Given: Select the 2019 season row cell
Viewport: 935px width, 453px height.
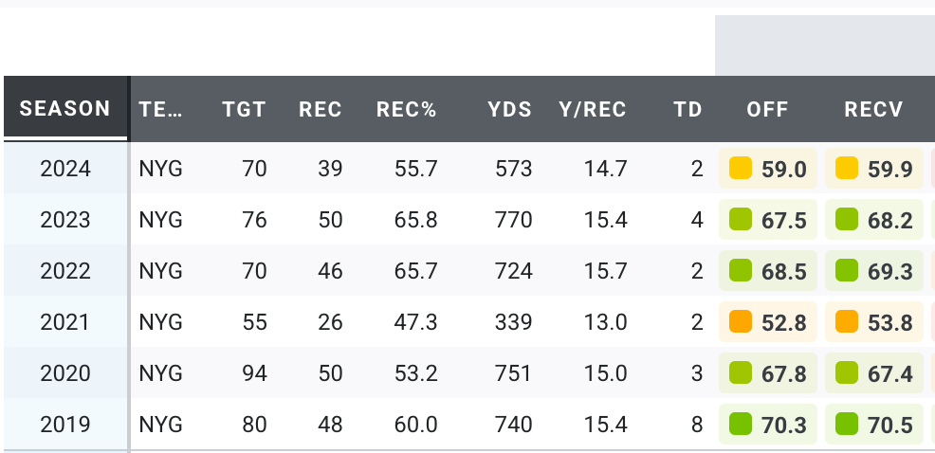Looking at the screenshot, I should (65, 425).
